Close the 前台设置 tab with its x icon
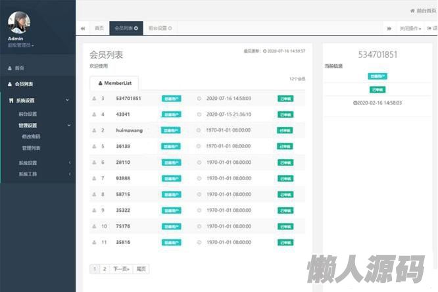The height and width of the screenshot is (292, 438). click(x=170, y=28)
